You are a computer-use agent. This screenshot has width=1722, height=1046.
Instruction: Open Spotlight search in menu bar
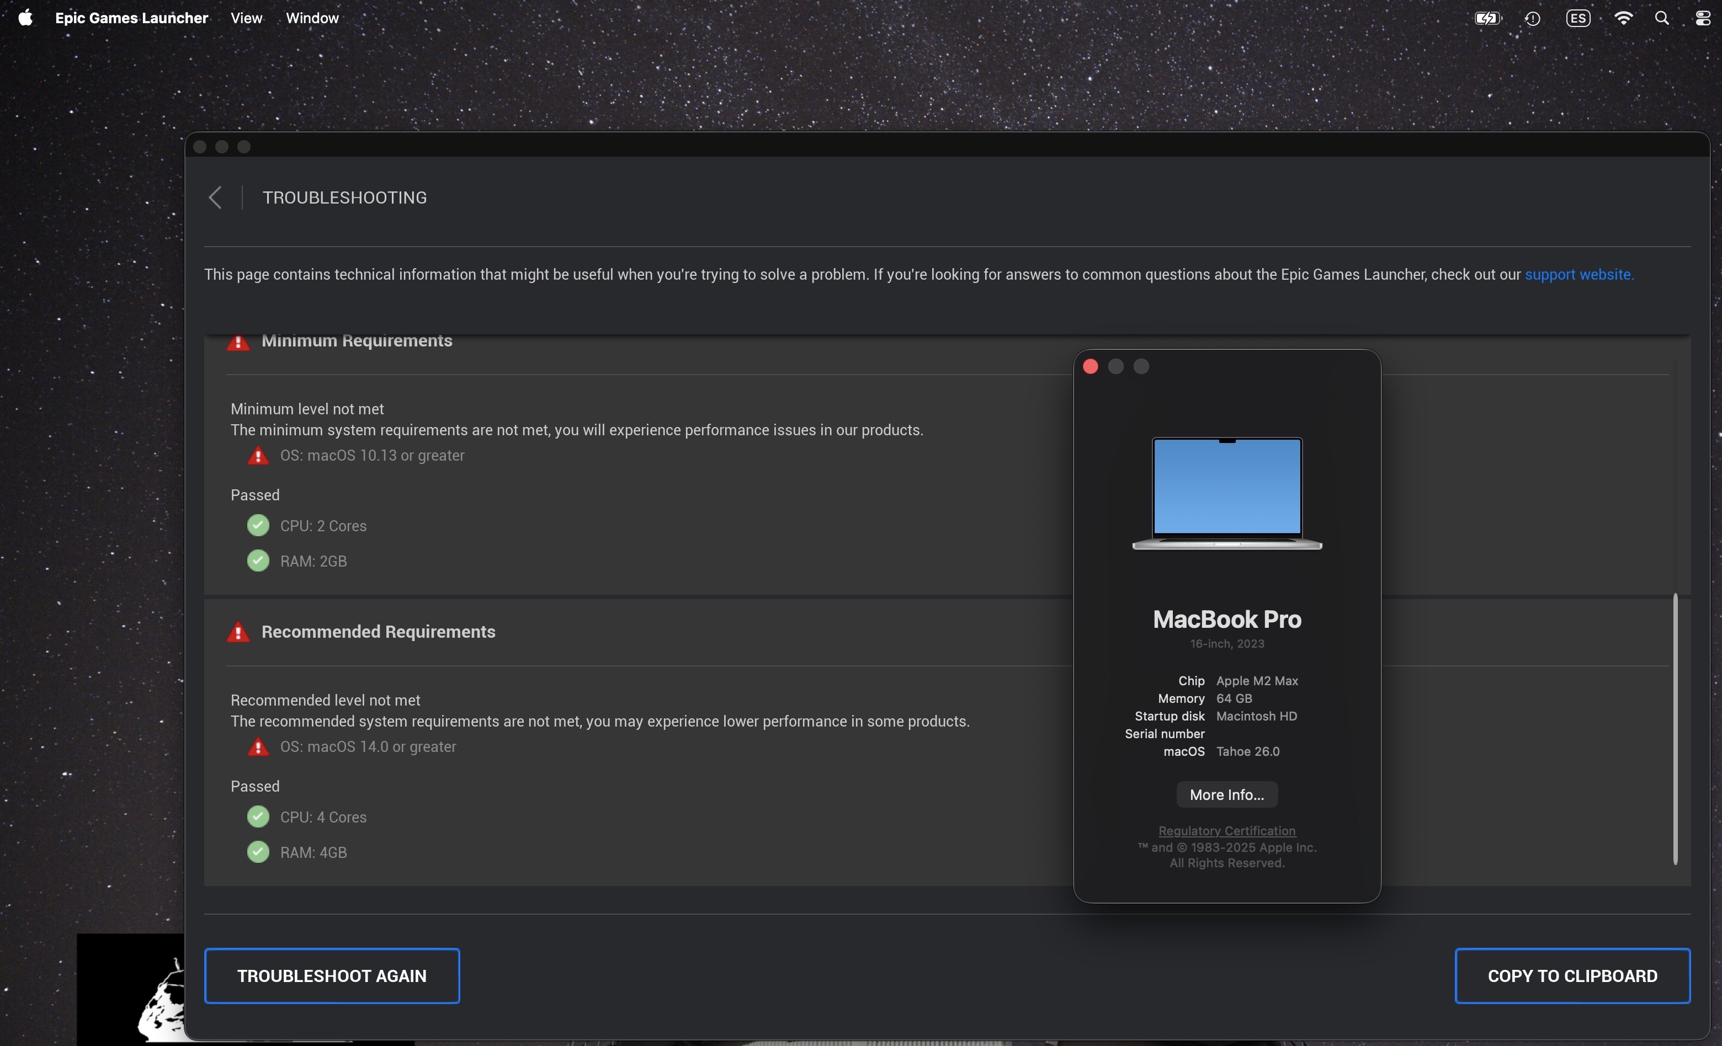pos(1662,18)
